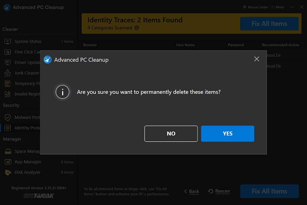307x205 pixels.
Task: Click the Rescan circular arrow icon
Action: [x=211, y=191]
